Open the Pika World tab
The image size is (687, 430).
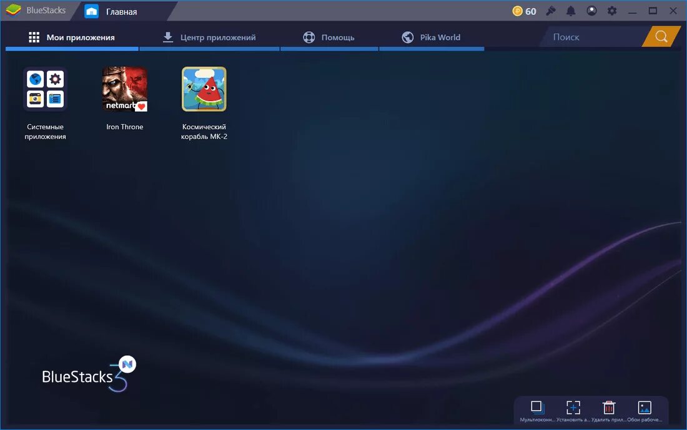pyautogui.click(x=432, y=37)
